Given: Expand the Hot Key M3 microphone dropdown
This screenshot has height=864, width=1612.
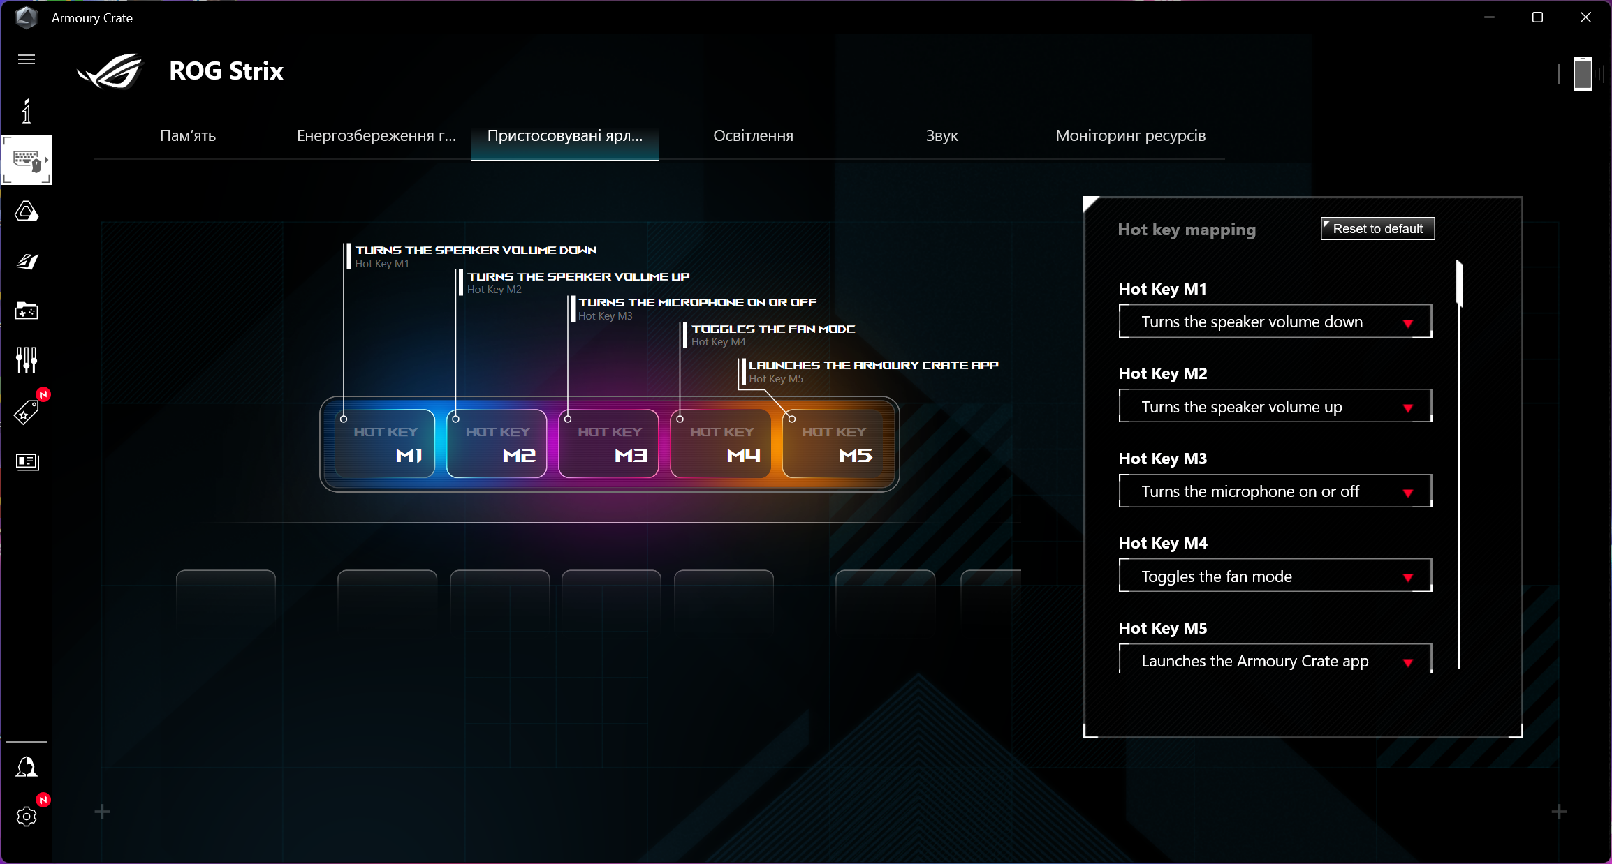Looking at the screenshot, I should 1275,491.
